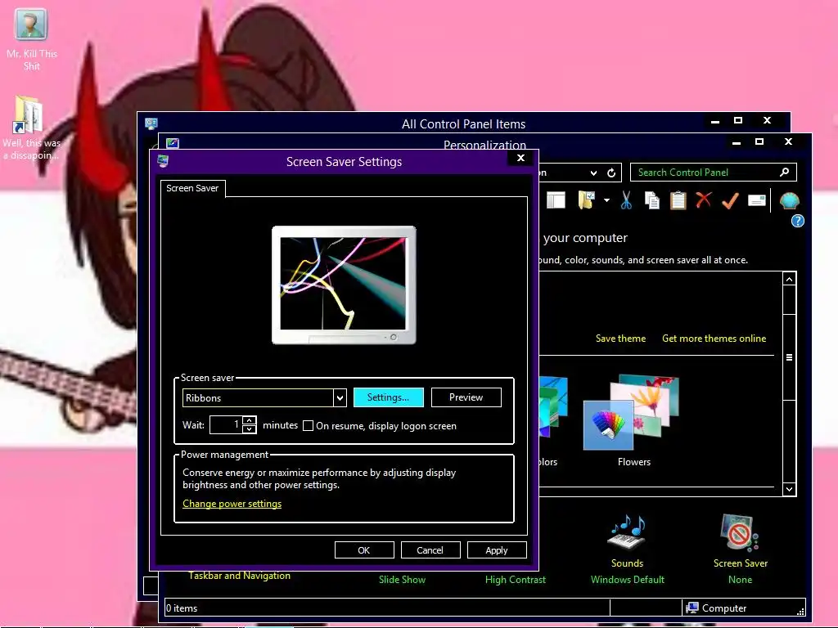Open the Ribbons screen saver dropdown
Image resolution: width=838 pixels, height=628 pixels.
340,398
